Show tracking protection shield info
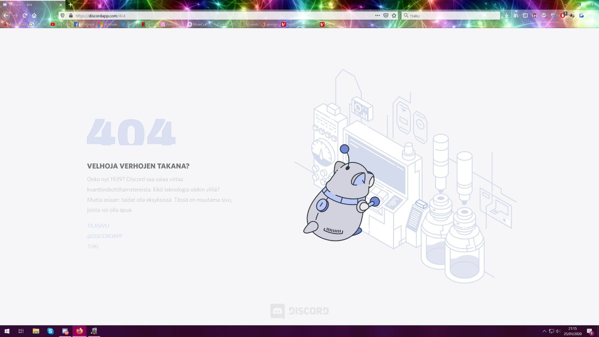This screenshot has height=337, width=599. click(x=62, y=15)
